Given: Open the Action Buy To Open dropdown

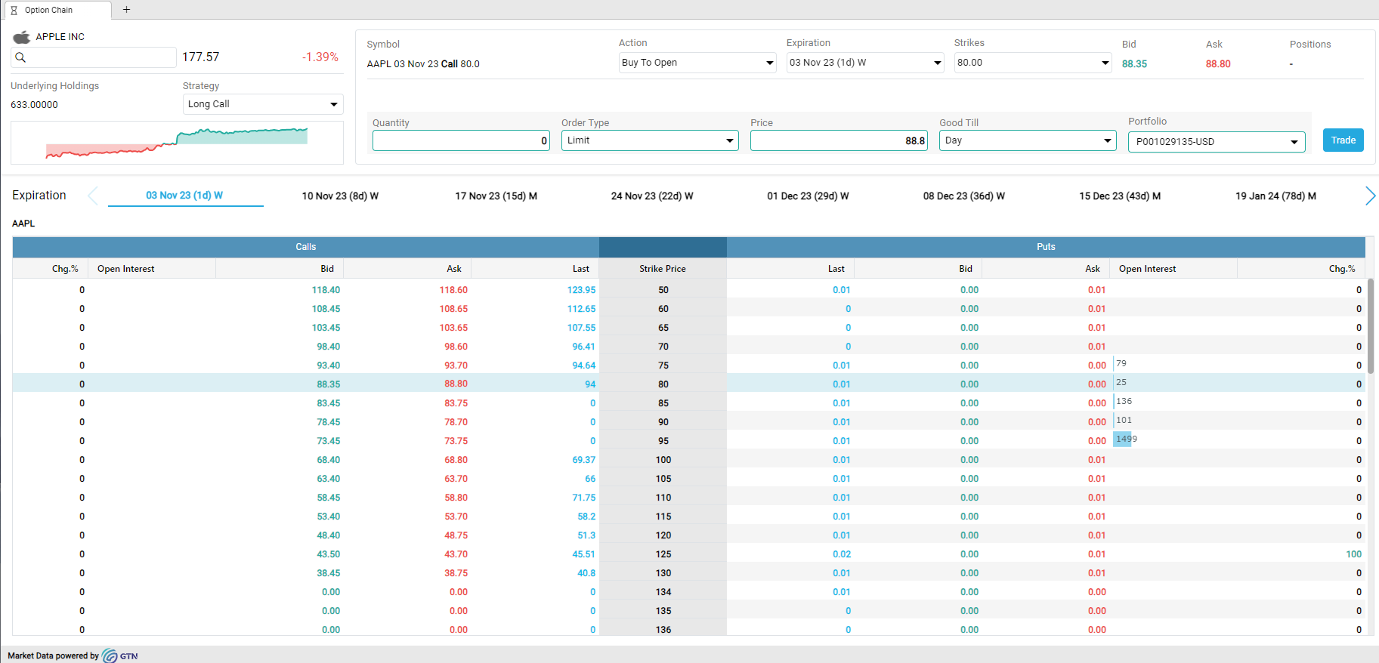Looking at the screenshot, I should (697, 63).
